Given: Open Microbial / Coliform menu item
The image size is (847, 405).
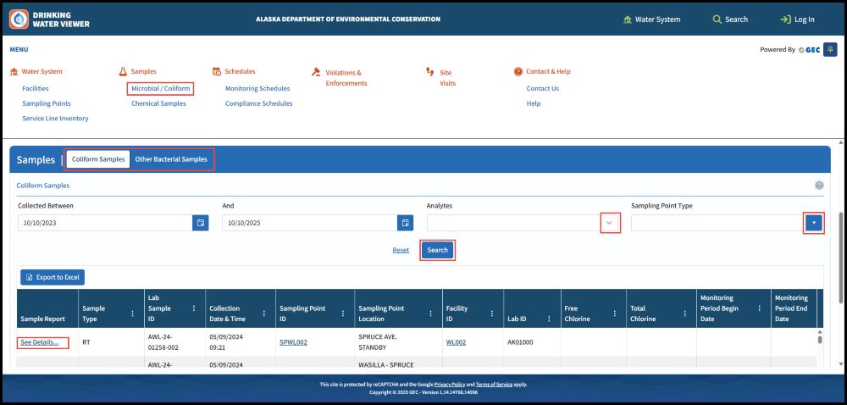Looking at the screenshot, I should pyautogui.click(x=160, y=88).
